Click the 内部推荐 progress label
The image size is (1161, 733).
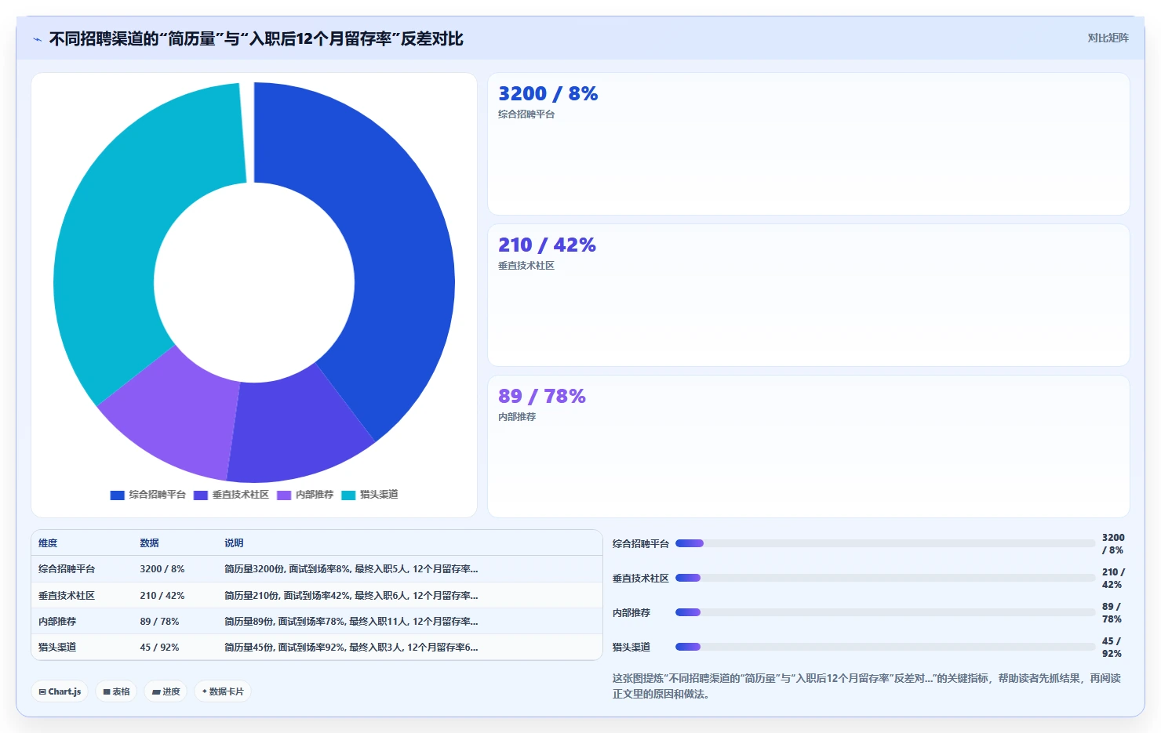(631, 613)
